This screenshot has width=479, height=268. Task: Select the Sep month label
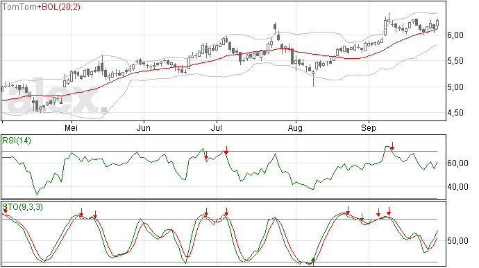point(369,128)
